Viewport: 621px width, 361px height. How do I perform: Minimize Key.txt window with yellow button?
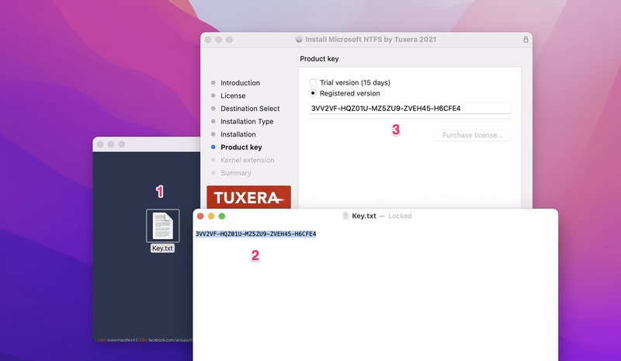click(x=211, y=216)
